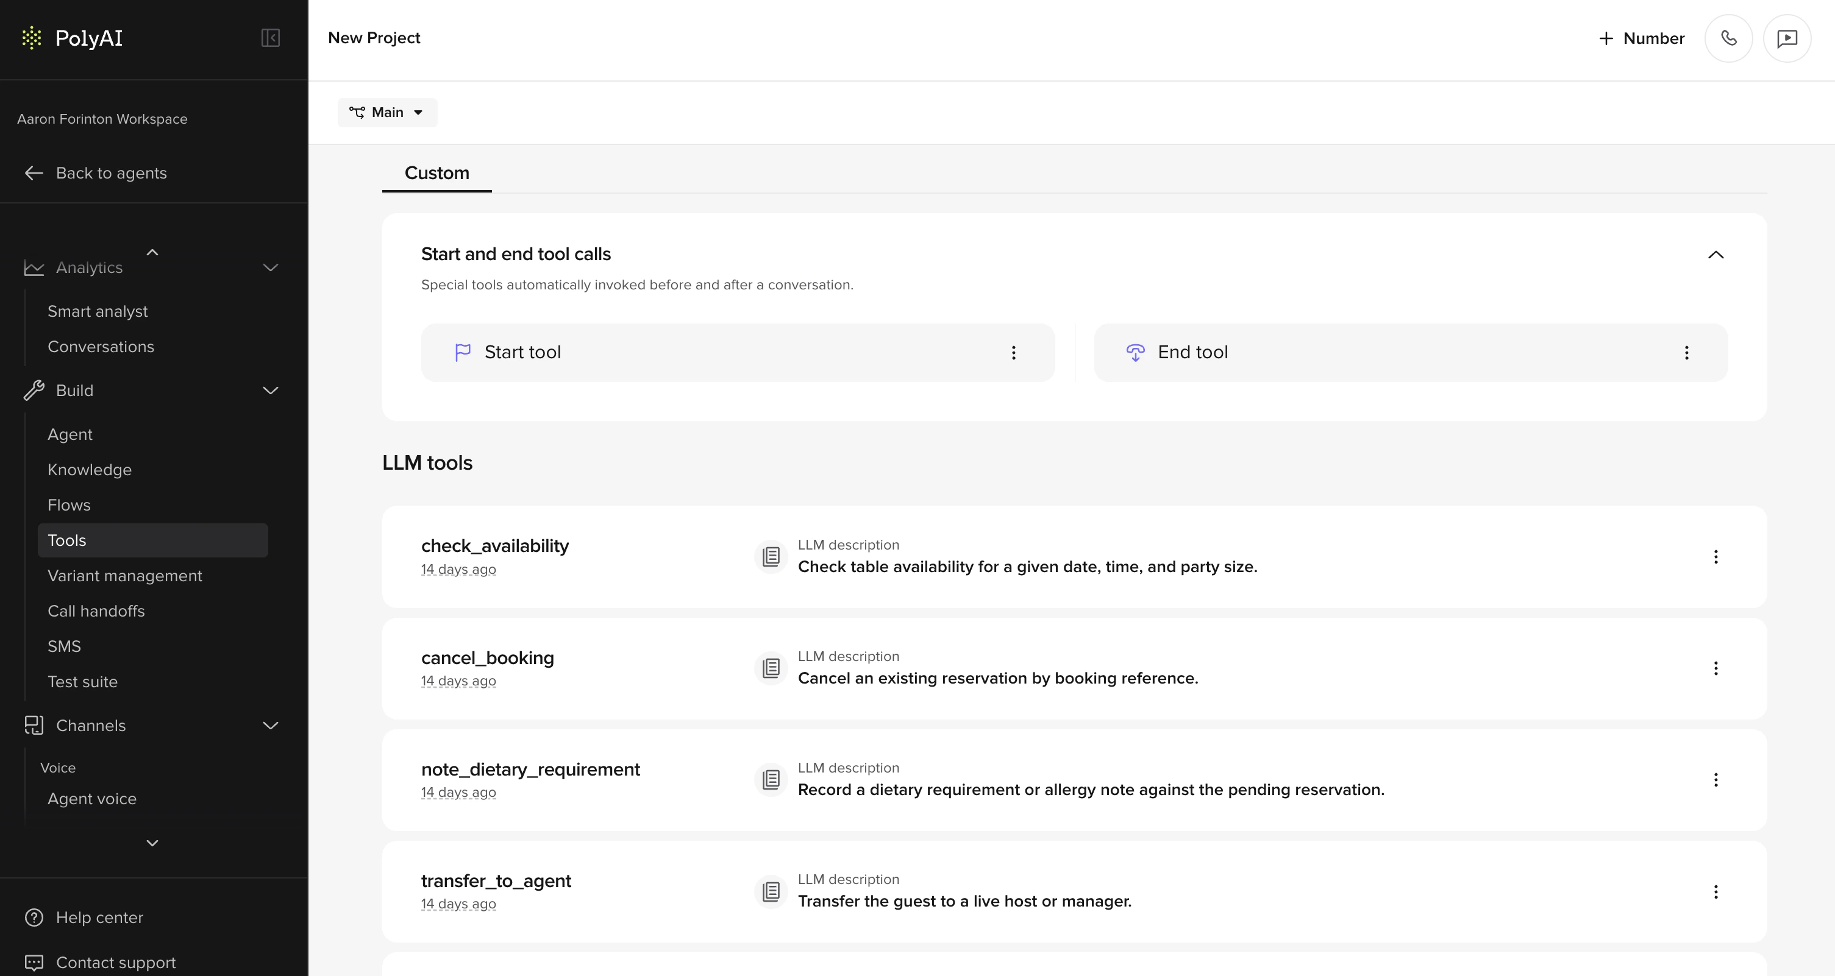This screenshot has width=1835, height=976.
Task: Click the phone call icon in the top bar
Action: (x=1729, y=38)
